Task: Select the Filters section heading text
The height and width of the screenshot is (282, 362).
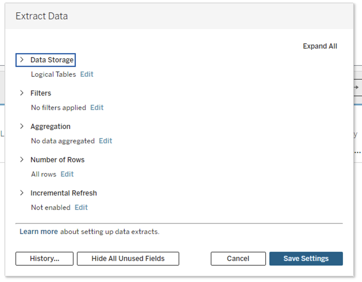Action: pos(41,93)
